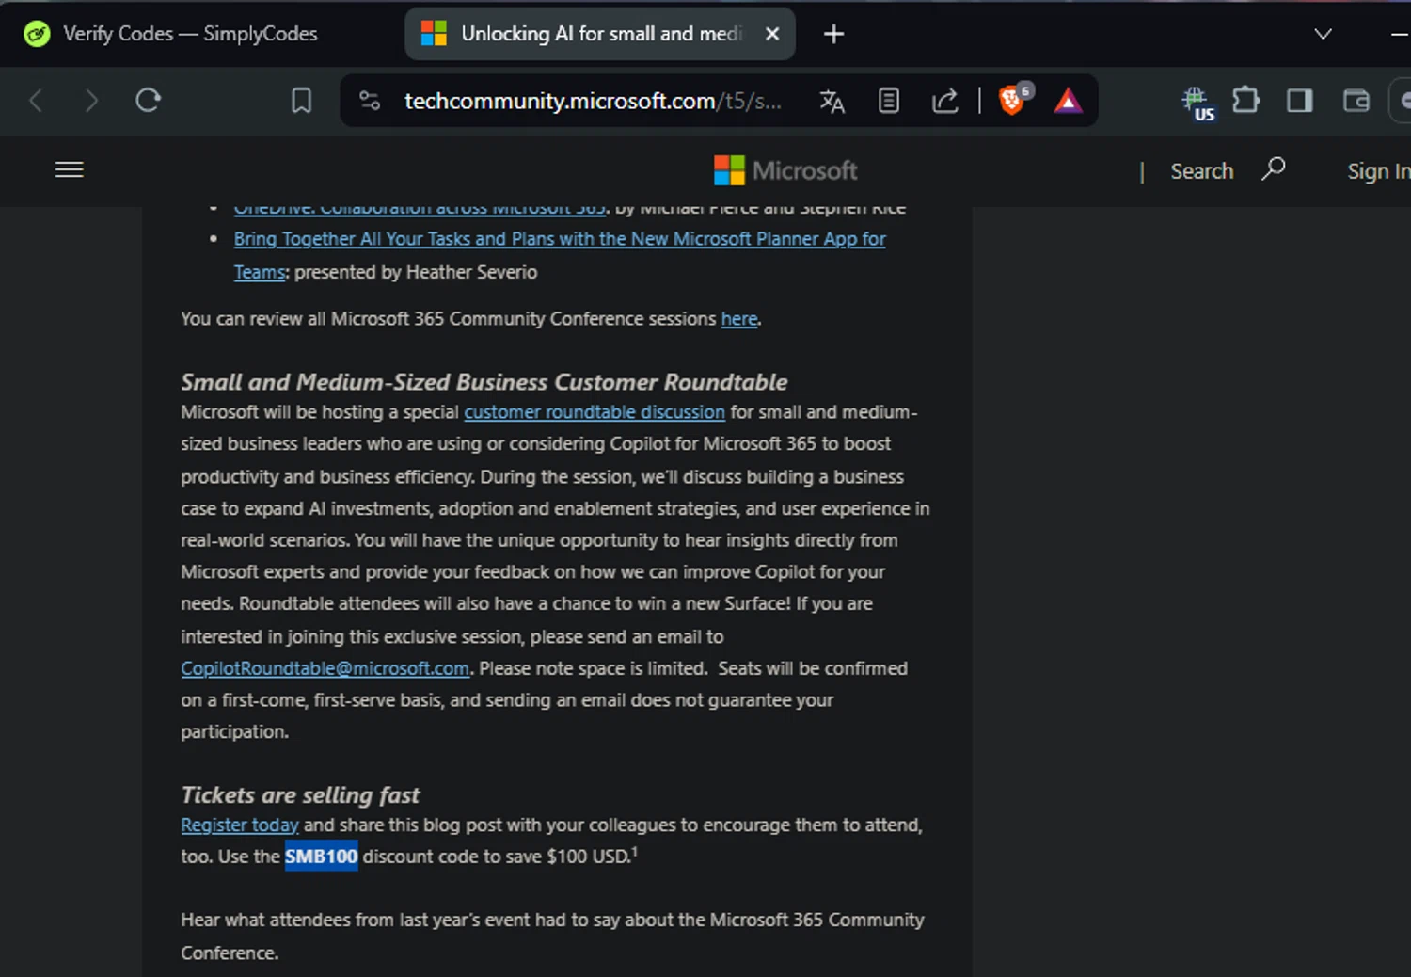Switch to the Verify Codes SimplyCodes tab
Image resolution: width=1411 pixels, height=977 pixels.
(x=188, y=34)
